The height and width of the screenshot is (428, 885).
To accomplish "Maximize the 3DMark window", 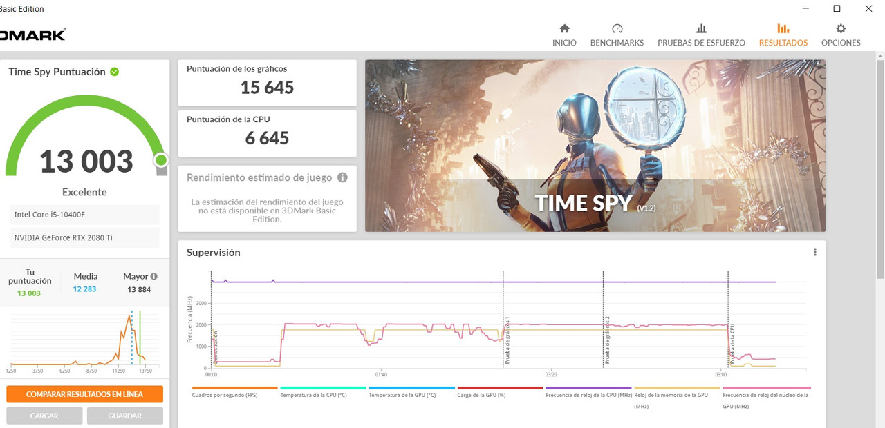I will point(837,8).
